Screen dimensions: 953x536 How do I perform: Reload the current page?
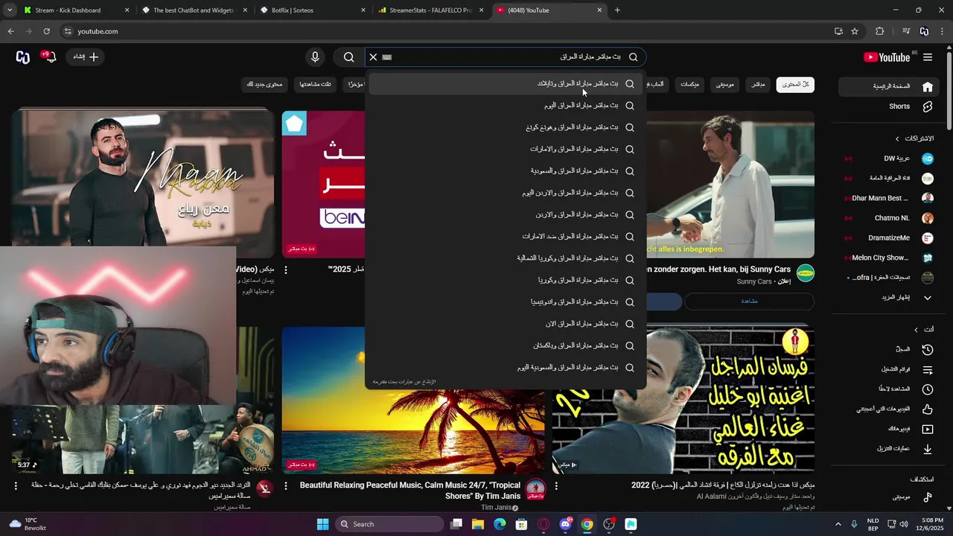click(x=46, y=31)
